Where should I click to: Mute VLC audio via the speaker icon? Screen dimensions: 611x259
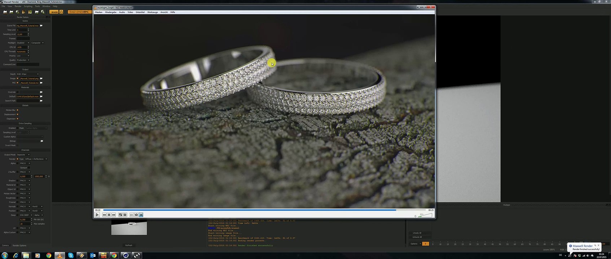point(416,216)
